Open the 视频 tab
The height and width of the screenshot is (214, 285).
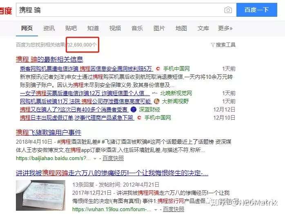click(x=115, y=28)
